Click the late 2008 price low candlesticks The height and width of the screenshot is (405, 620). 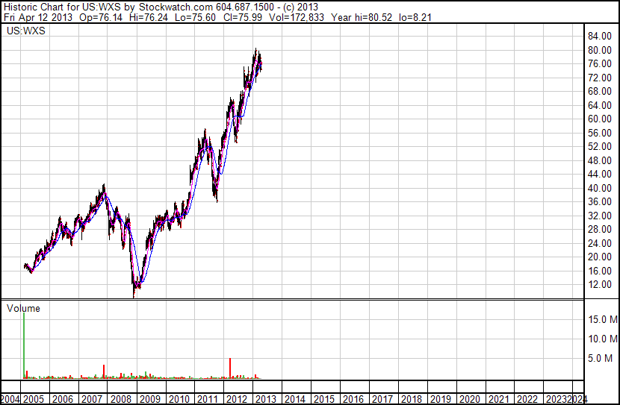point(135,289)
